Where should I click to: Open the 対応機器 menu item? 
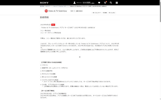(105, 13)
